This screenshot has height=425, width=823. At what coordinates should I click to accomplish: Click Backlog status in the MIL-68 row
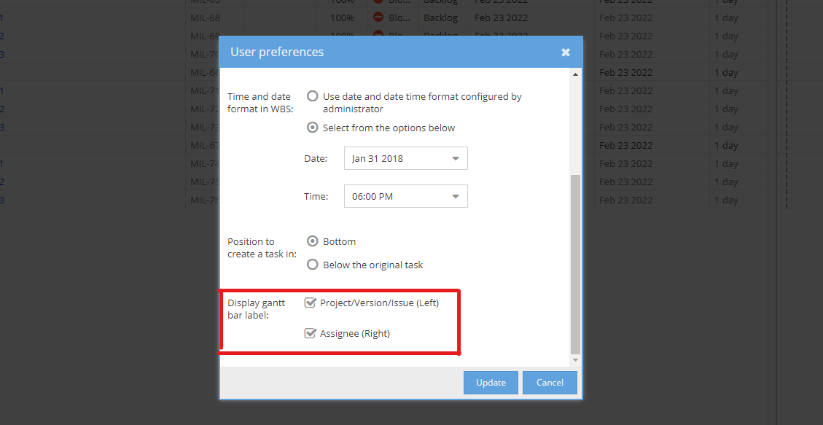[x=442, y=17]
